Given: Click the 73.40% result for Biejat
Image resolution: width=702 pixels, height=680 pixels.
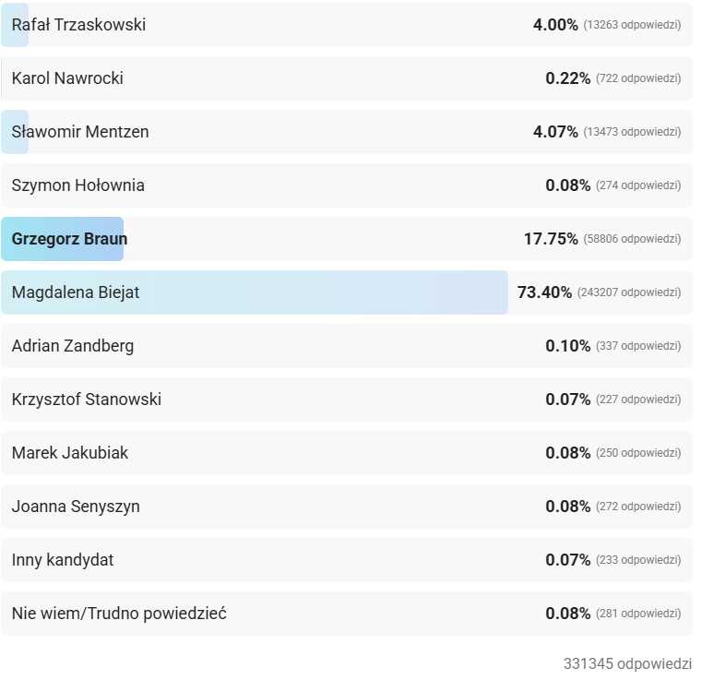Looking at the screenshot, I should [x=544, y=292].
